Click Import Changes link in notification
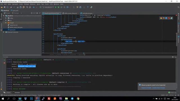The width and height of the screenshot is (180, 101). pos(146,88)
